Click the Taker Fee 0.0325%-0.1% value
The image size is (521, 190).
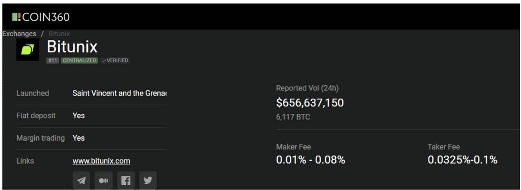point(462,160)
